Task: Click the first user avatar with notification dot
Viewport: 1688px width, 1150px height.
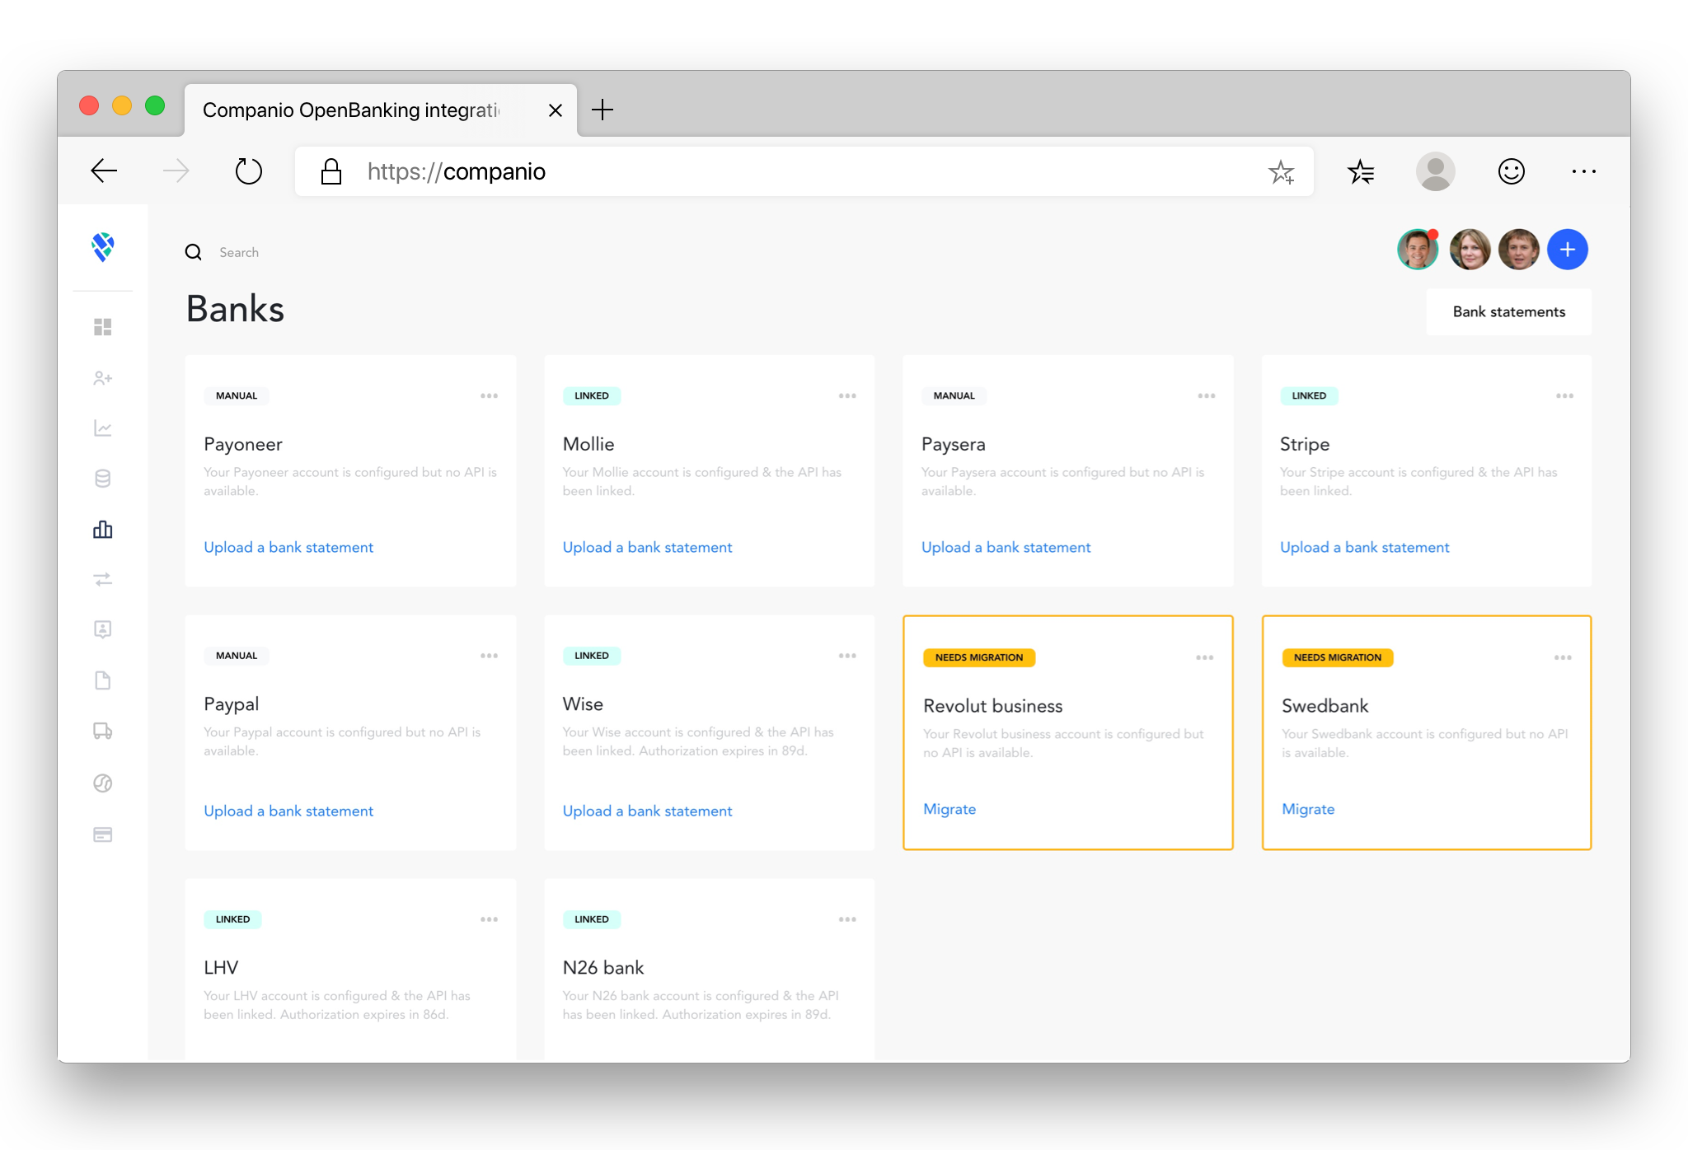Action: click(1417, 250)
